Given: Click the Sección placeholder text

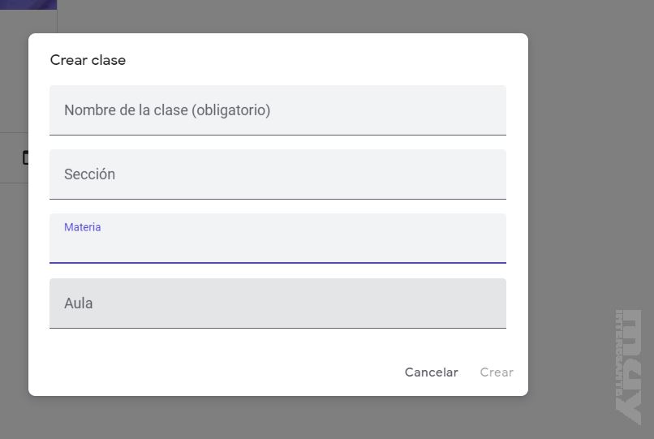Looking at the screenshot, I should (89, 174).
